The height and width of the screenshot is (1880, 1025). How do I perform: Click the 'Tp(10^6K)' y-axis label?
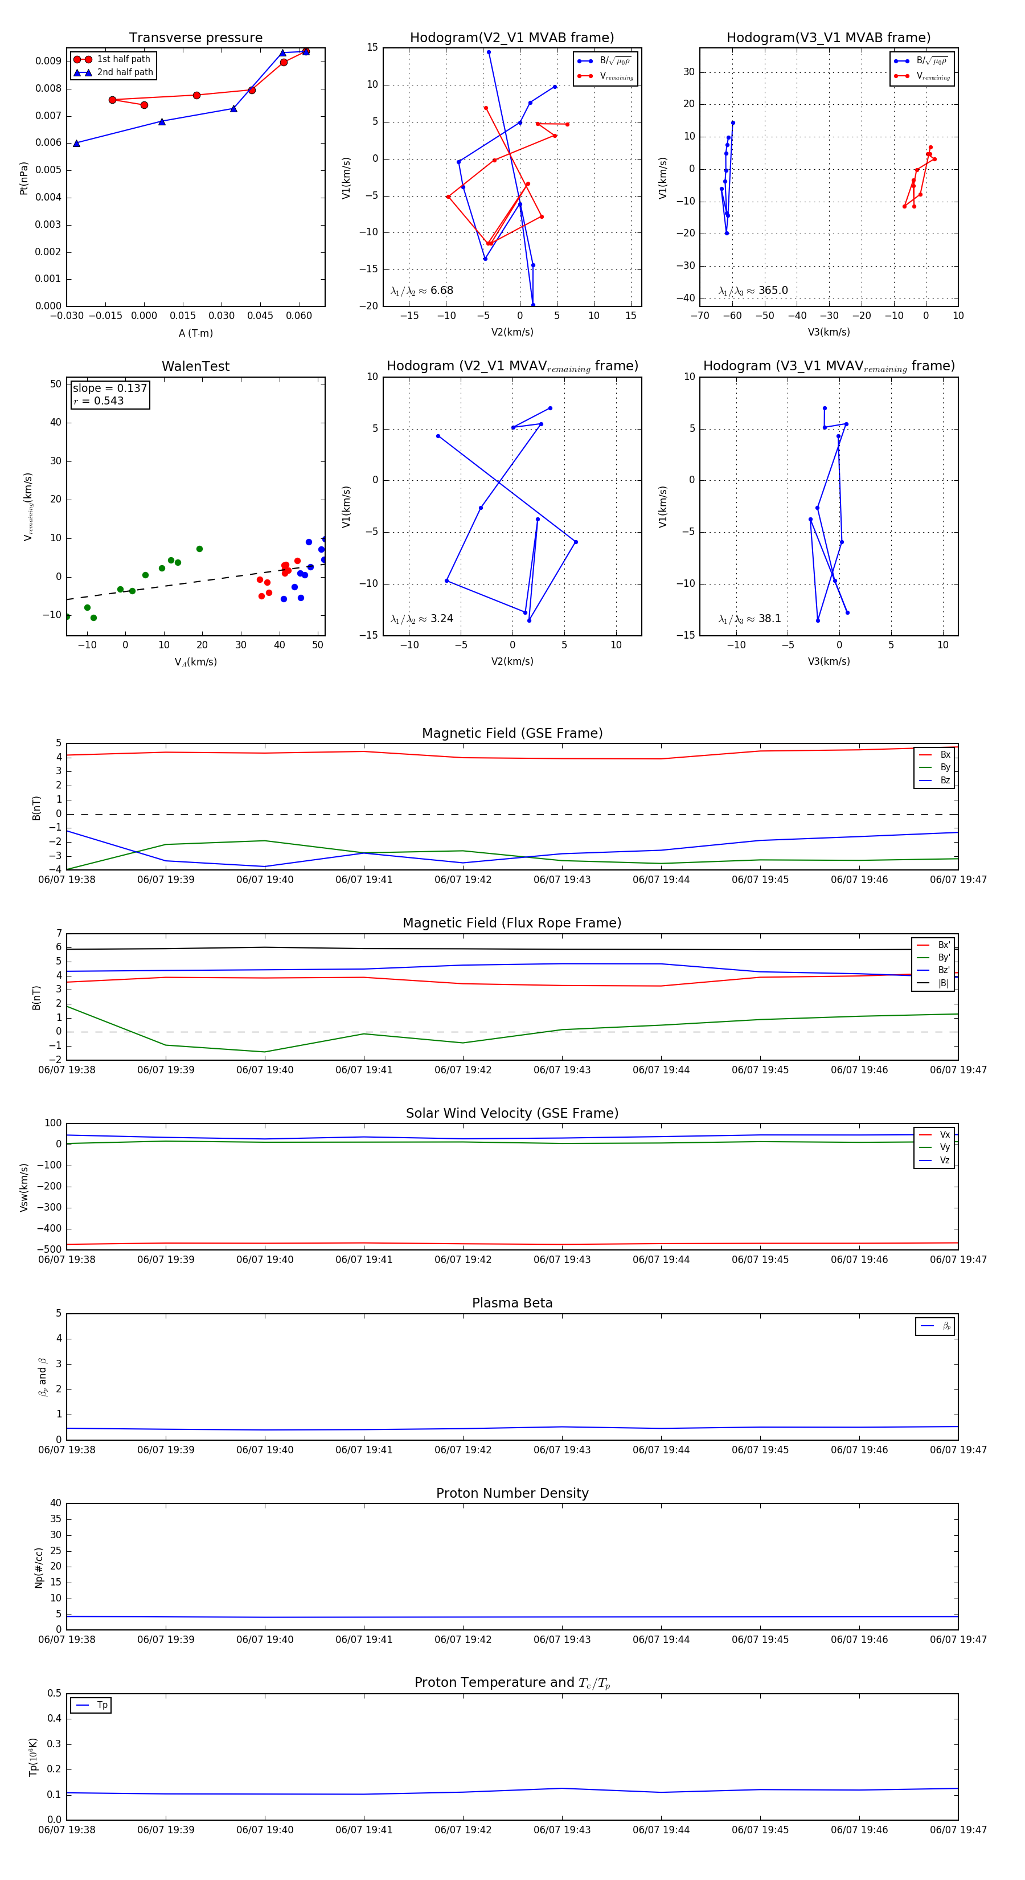(33, 1758)
